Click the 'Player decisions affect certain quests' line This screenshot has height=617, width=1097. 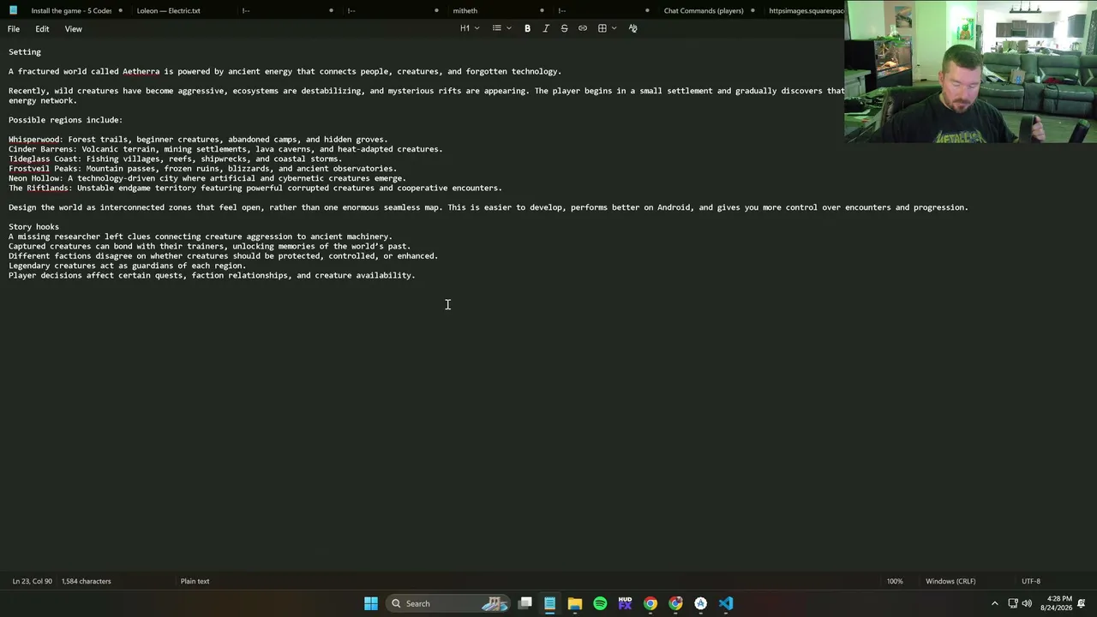212,276
